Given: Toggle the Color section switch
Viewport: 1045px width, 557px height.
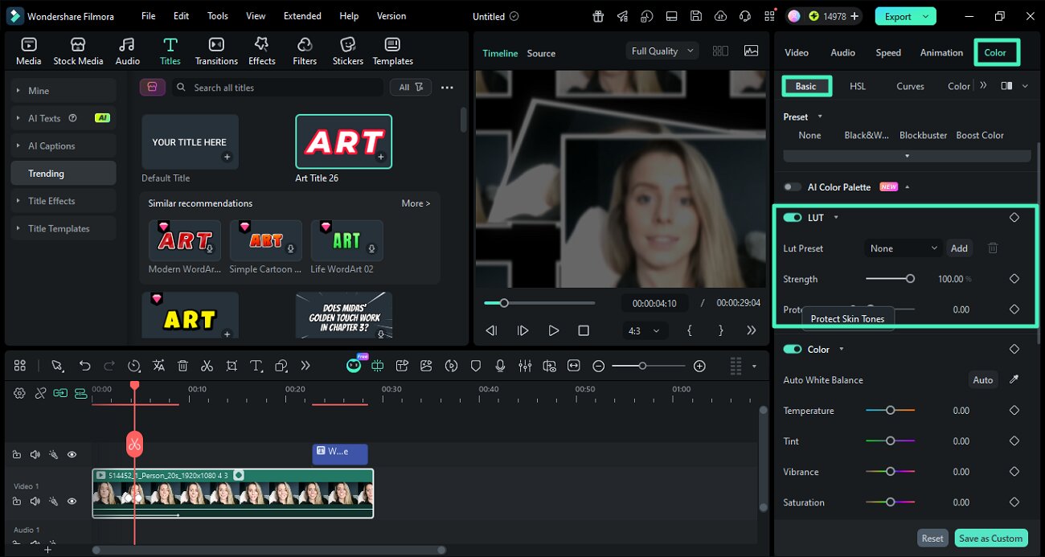Looking at the screenshot, I should [793, 350].
